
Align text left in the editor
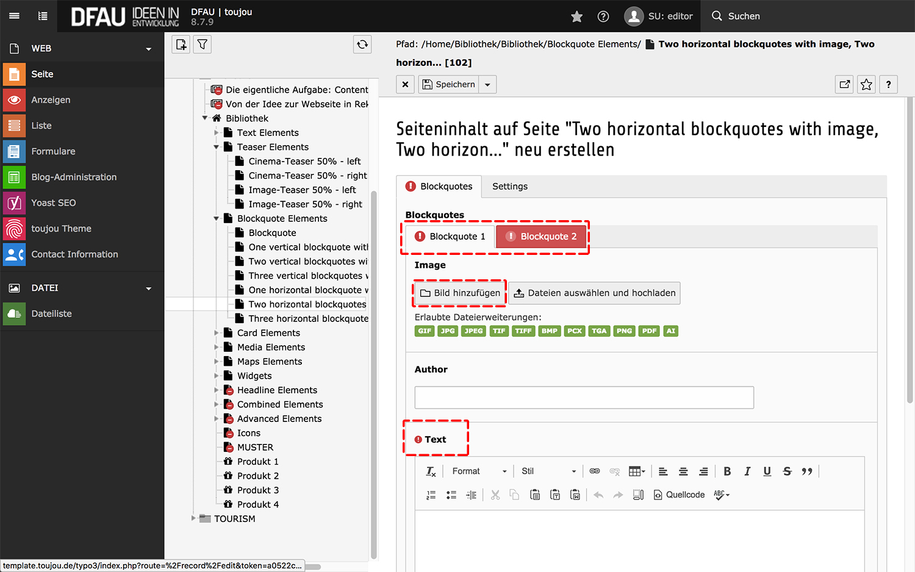pos(663,471)
